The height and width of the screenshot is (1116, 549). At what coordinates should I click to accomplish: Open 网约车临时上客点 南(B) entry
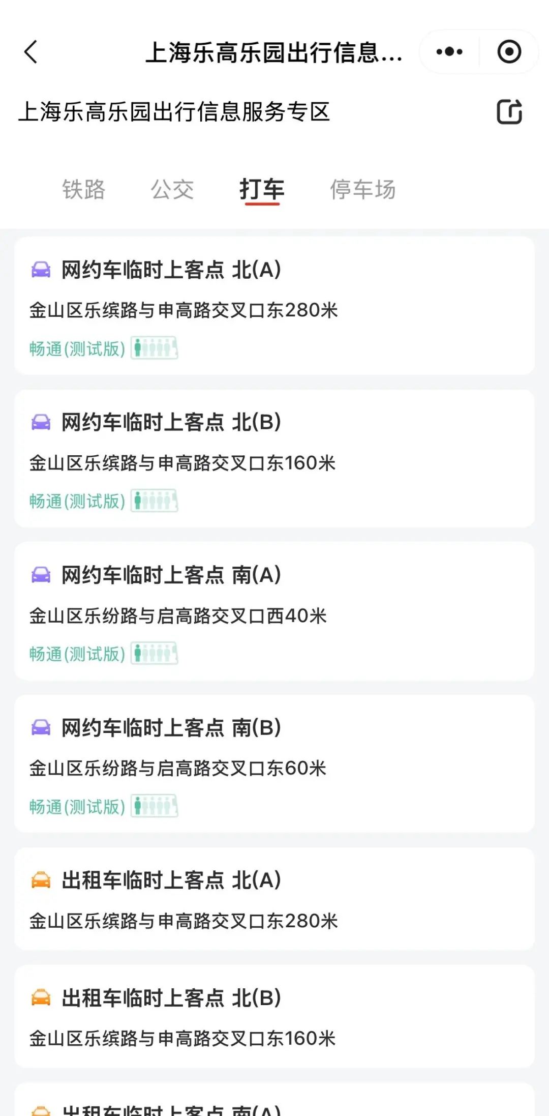171,727
